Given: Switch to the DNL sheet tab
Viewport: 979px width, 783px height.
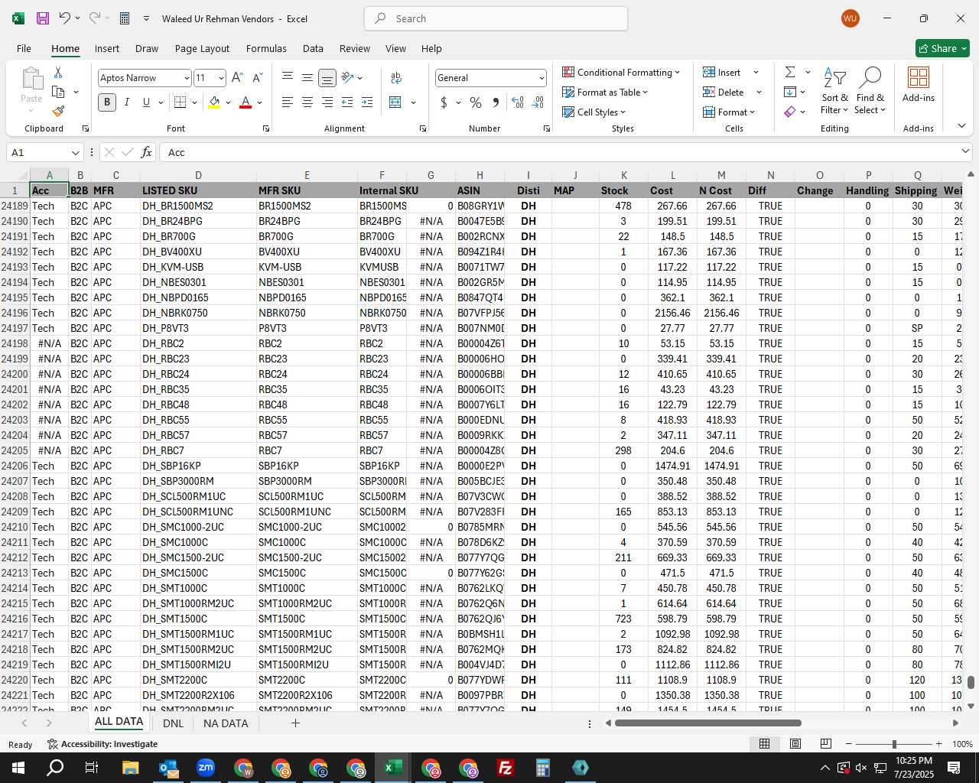Looking at the screenshot, I should pyautogui.click(x=173, y=723).
